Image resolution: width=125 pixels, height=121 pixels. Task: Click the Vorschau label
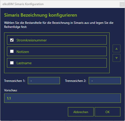coord(11,90)
